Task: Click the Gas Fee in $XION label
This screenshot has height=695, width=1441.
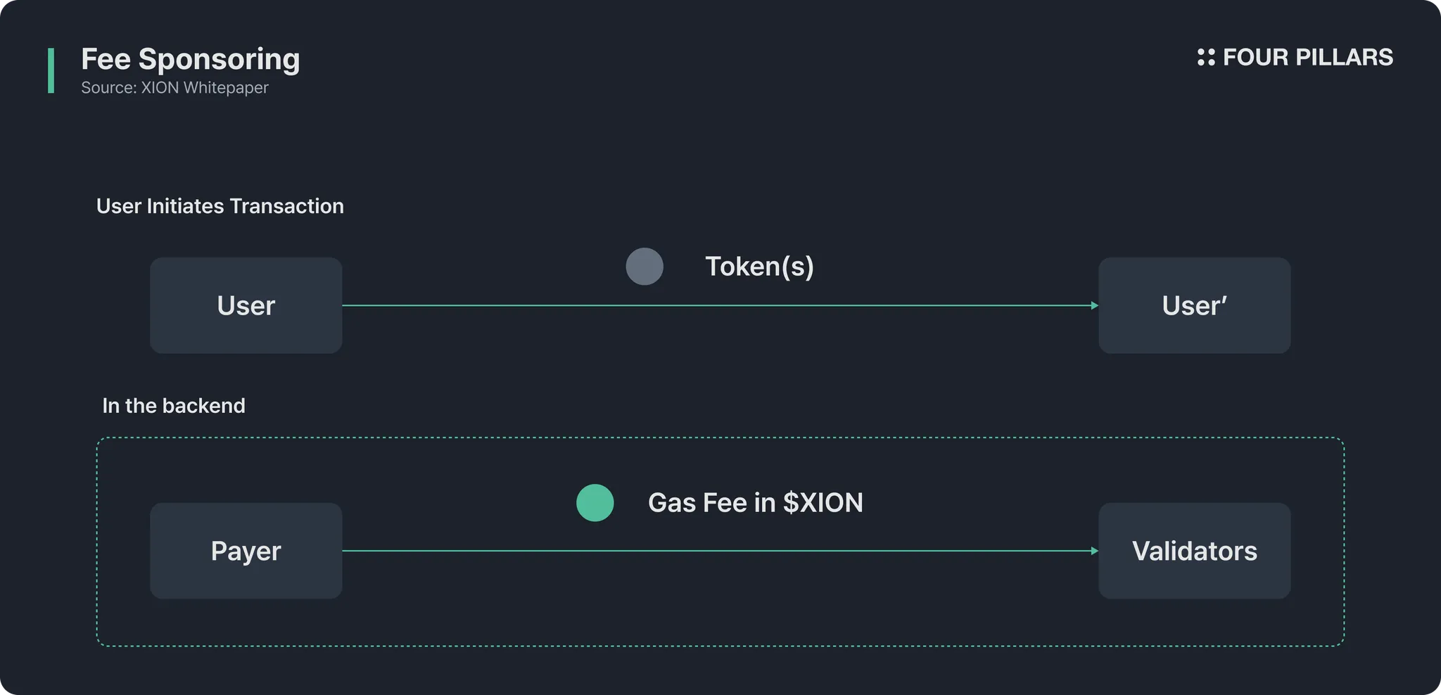Action: point(755,503)
